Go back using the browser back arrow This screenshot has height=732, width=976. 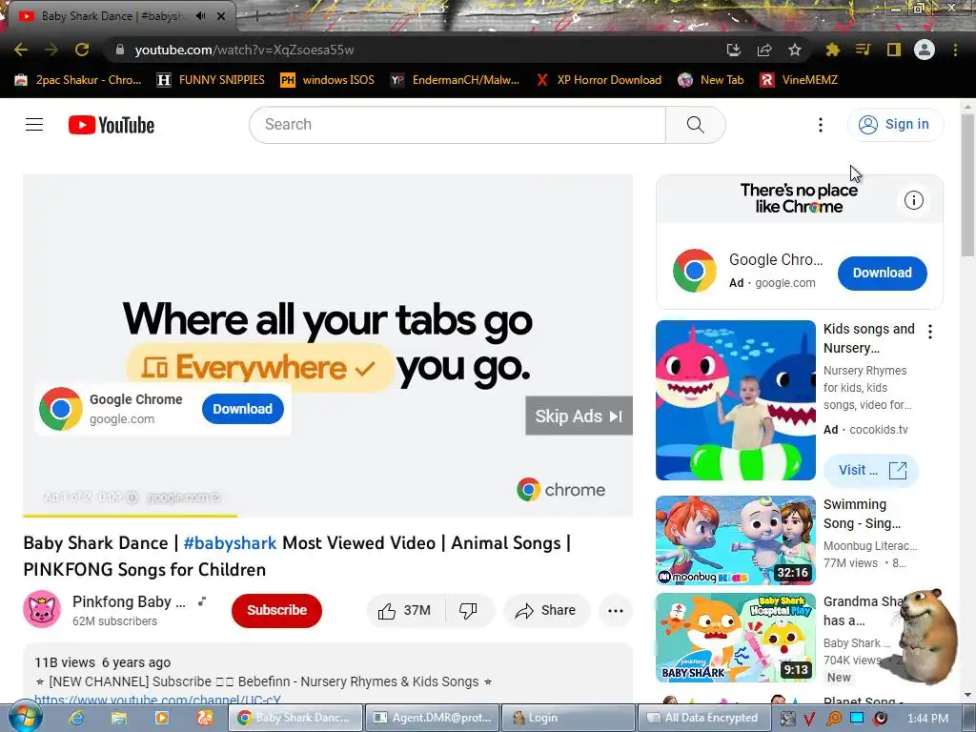coord(21,50)
